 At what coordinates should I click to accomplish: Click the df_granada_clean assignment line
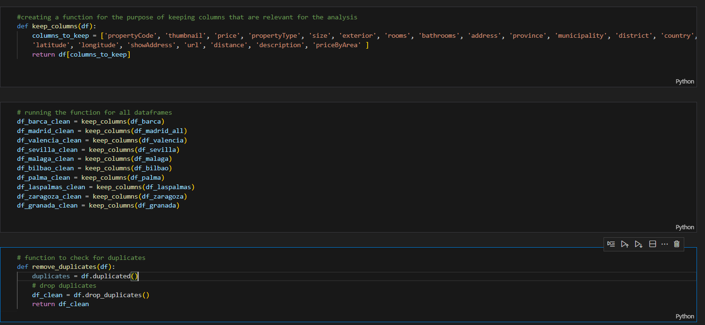click(x=98, y=206)
